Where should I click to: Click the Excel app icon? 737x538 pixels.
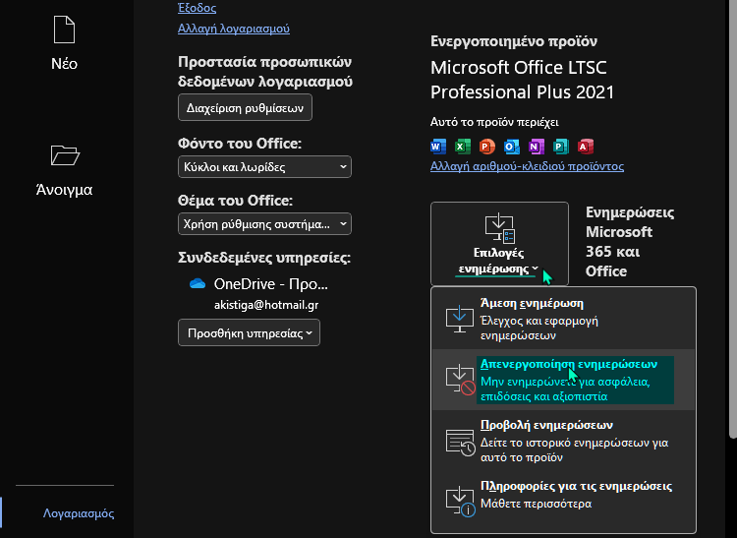(x=463, y=147)
